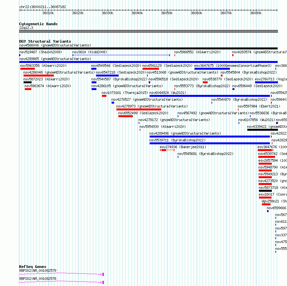Click nsv5966552 (Almarri2020) label

[x=197, y=52]
